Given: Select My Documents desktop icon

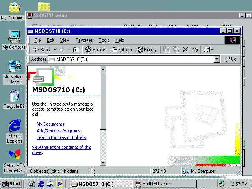Looking at the screenshot, I should (x=14, y=11).
